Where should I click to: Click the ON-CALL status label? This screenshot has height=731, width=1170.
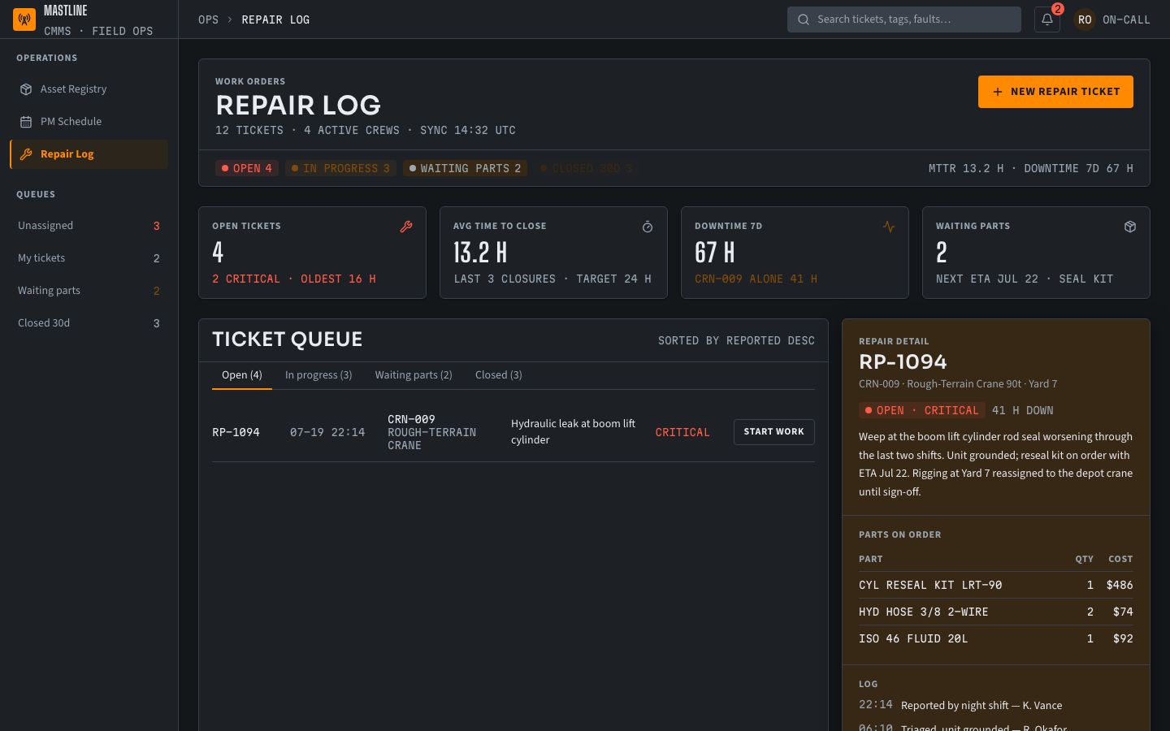(x=1126, y=19)
